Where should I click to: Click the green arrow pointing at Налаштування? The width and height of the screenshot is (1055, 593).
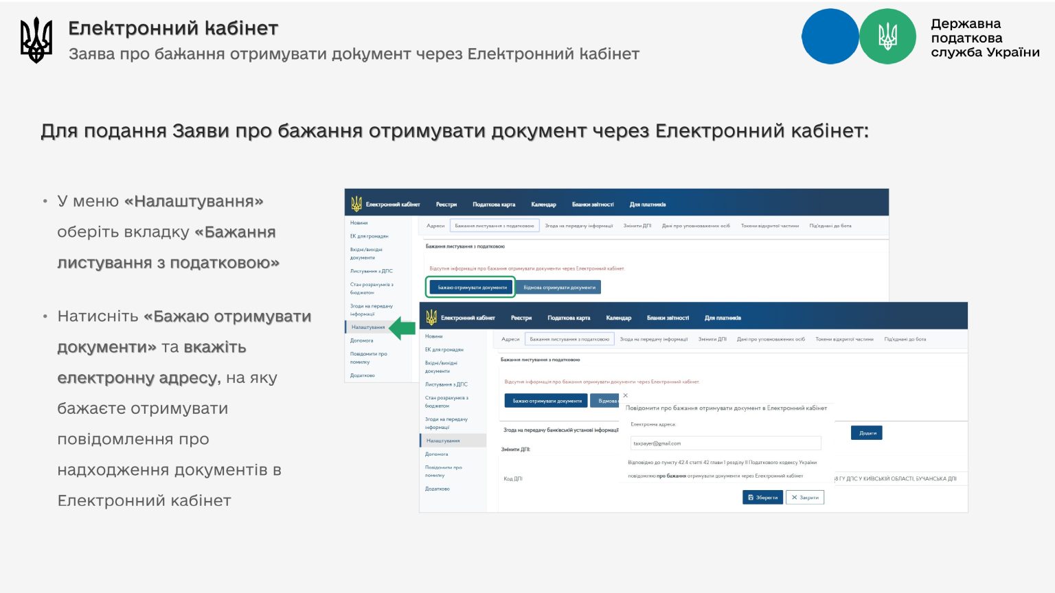tap(402, 328)
